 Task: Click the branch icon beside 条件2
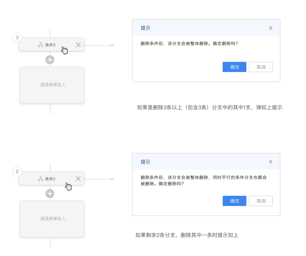click(x=41, y=179)
